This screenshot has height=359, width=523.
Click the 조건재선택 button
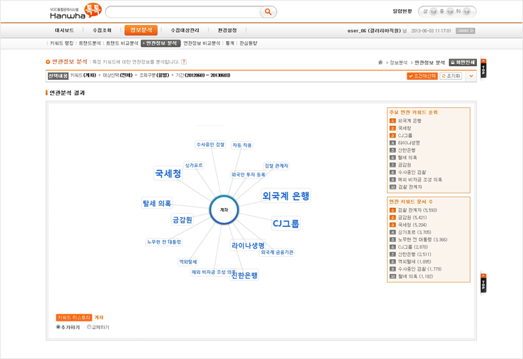[422, 76]
